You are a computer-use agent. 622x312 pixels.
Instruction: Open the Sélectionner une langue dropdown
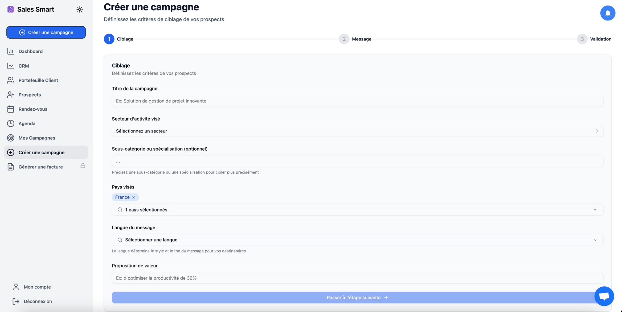(357, 240)
